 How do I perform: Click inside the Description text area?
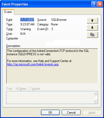(52, 66)
